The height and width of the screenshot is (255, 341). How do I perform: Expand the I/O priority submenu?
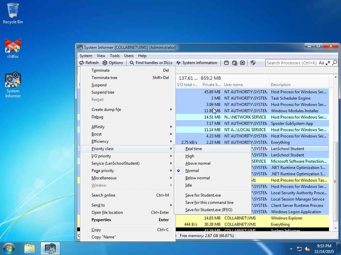tap(128, 156)
